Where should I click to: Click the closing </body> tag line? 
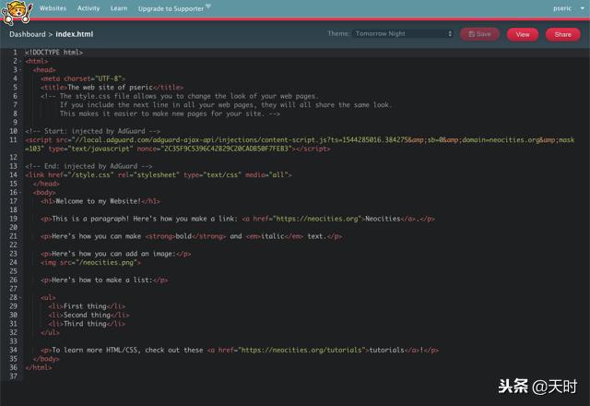46,359
